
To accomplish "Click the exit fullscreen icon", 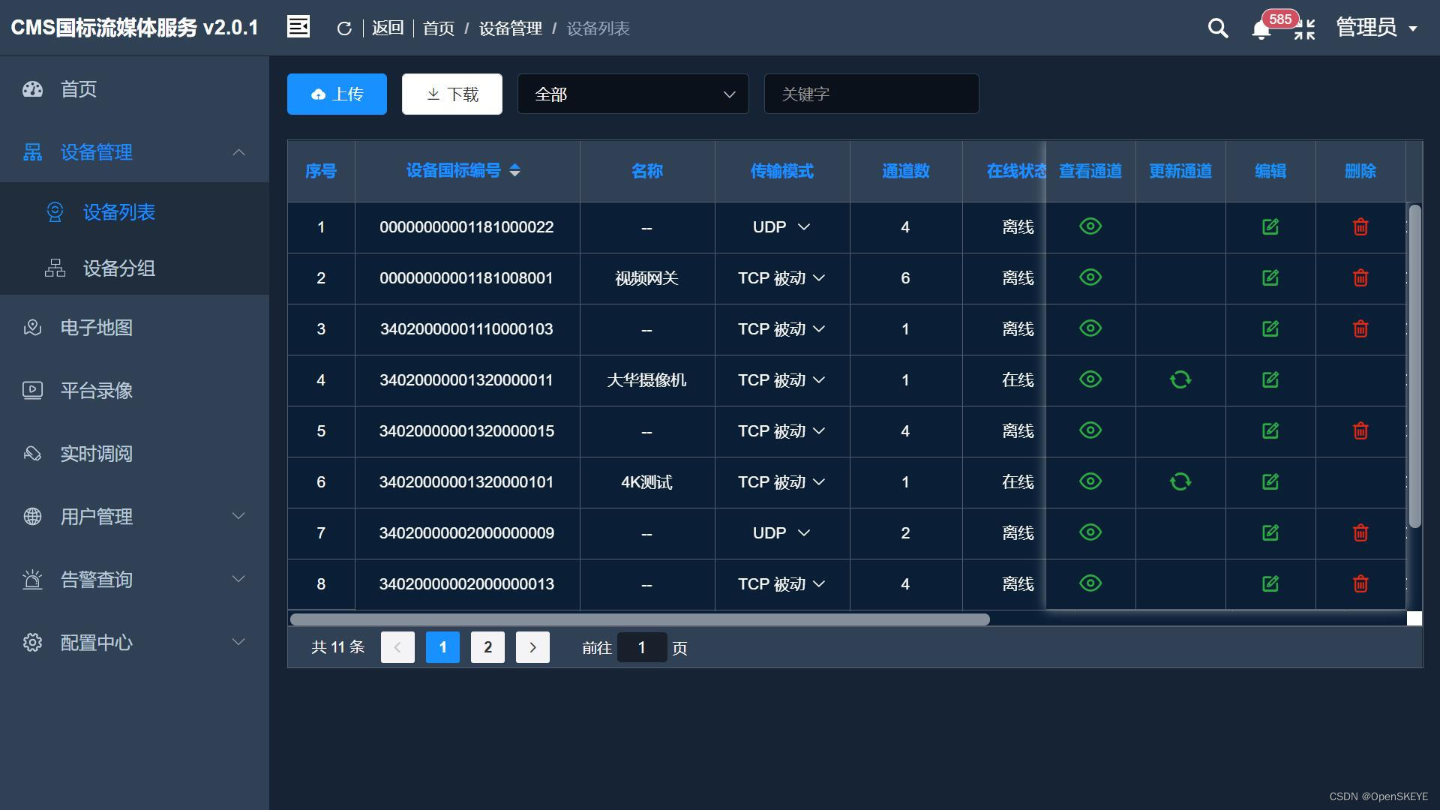I will click(x=1305, y=29).
